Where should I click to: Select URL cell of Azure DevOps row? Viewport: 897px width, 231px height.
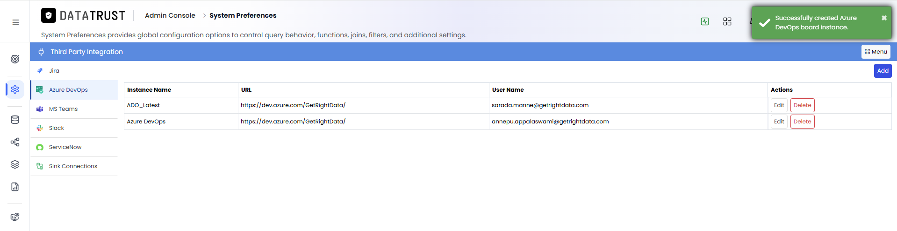(363, 122)
